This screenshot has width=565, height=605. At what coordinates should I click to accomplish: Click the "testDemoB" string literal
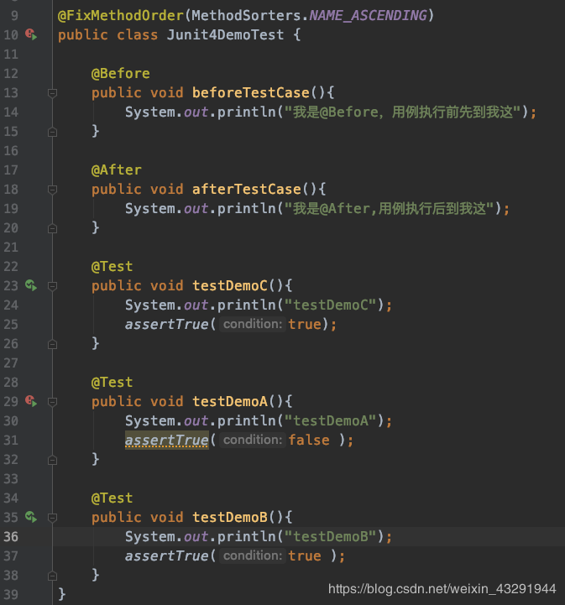[331, 536]
